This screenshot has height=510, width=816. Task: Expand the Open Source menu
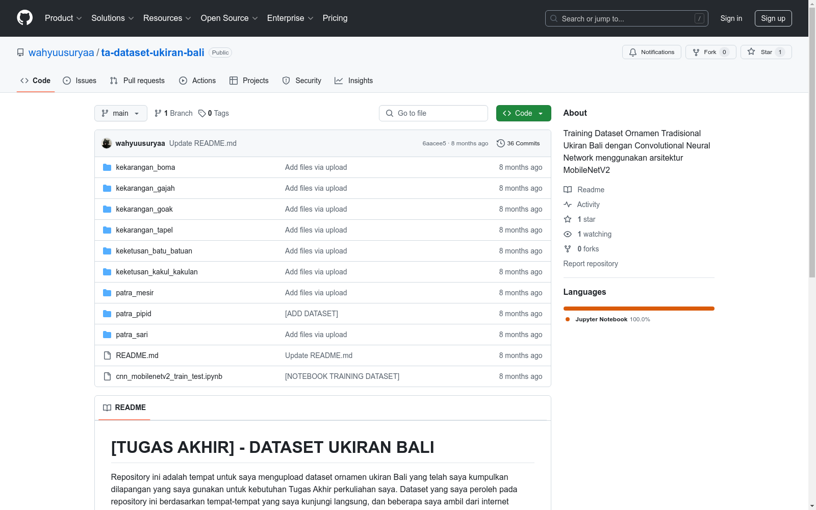229,18
